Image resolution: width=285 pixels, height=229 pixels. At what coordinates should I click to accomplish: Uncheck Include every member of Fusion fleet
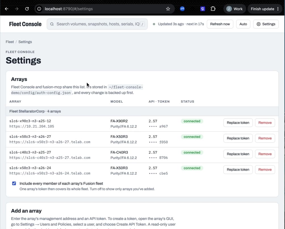point(14,183)
